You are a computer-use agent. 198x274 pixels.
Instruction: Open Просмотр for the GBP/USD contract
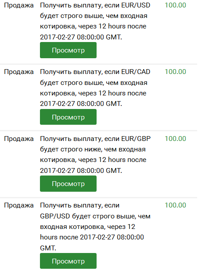(x=68, y=261)
